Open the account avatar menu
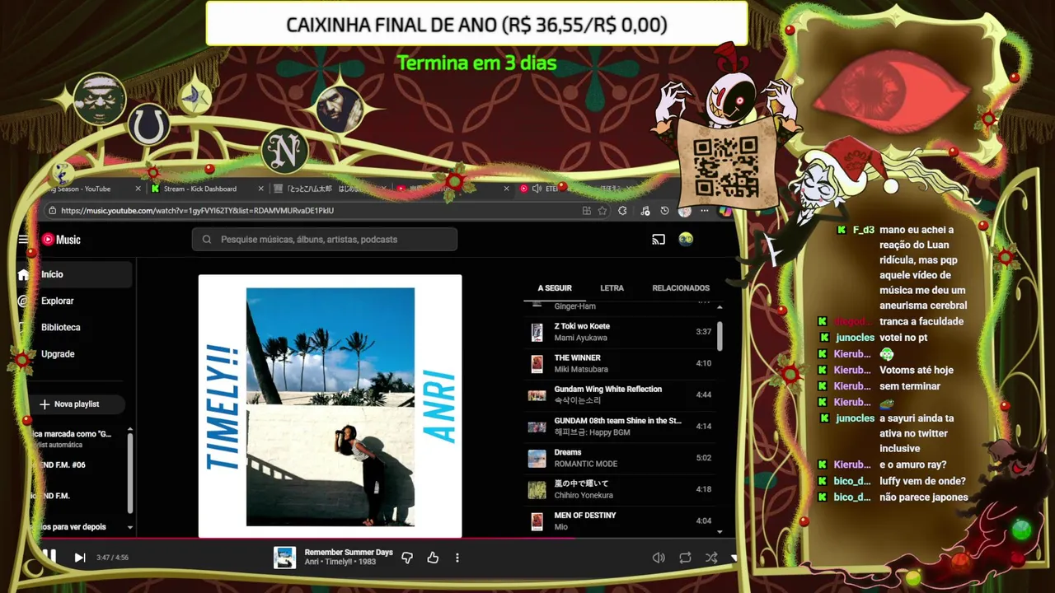 coord(686,240)
